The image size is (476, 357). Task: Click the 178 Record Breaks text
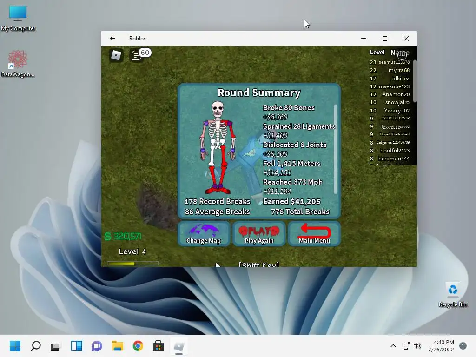218,201
